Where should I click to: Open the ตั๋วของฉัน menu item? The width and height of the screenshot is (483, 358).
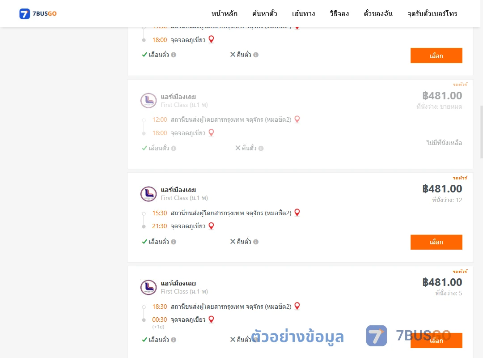tap(378, 13)
